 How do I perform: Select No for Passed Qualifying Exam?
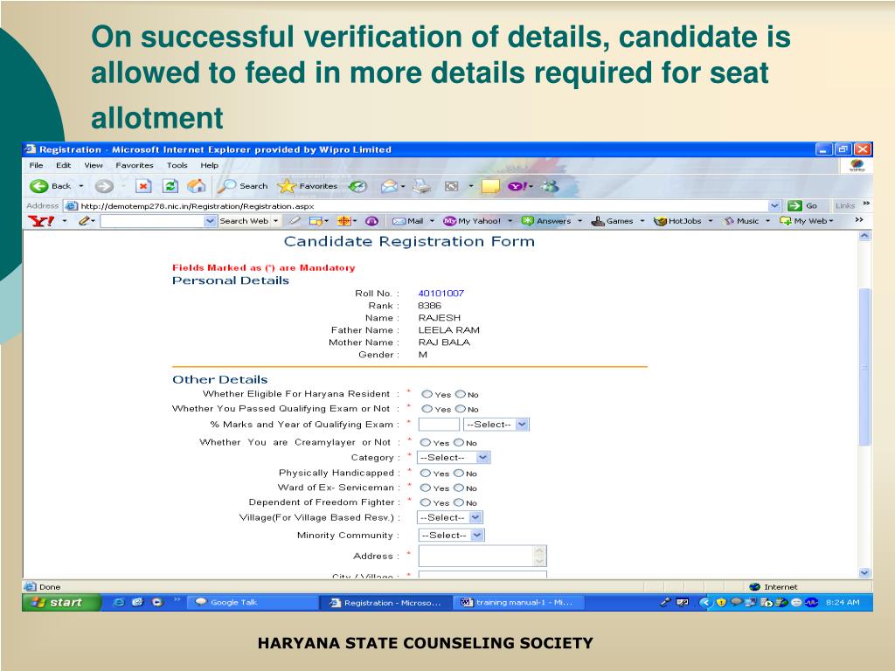point(460,409)
